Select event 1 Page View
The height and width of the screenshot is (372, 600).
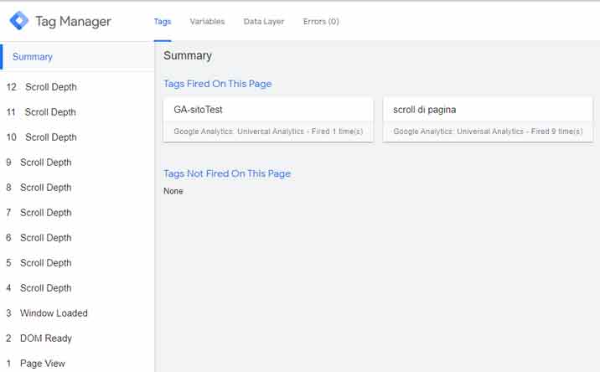point(77,363)
